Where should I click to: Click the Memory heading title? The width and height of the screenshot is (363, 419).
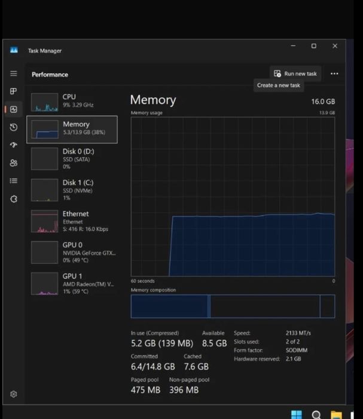(153, 100)
